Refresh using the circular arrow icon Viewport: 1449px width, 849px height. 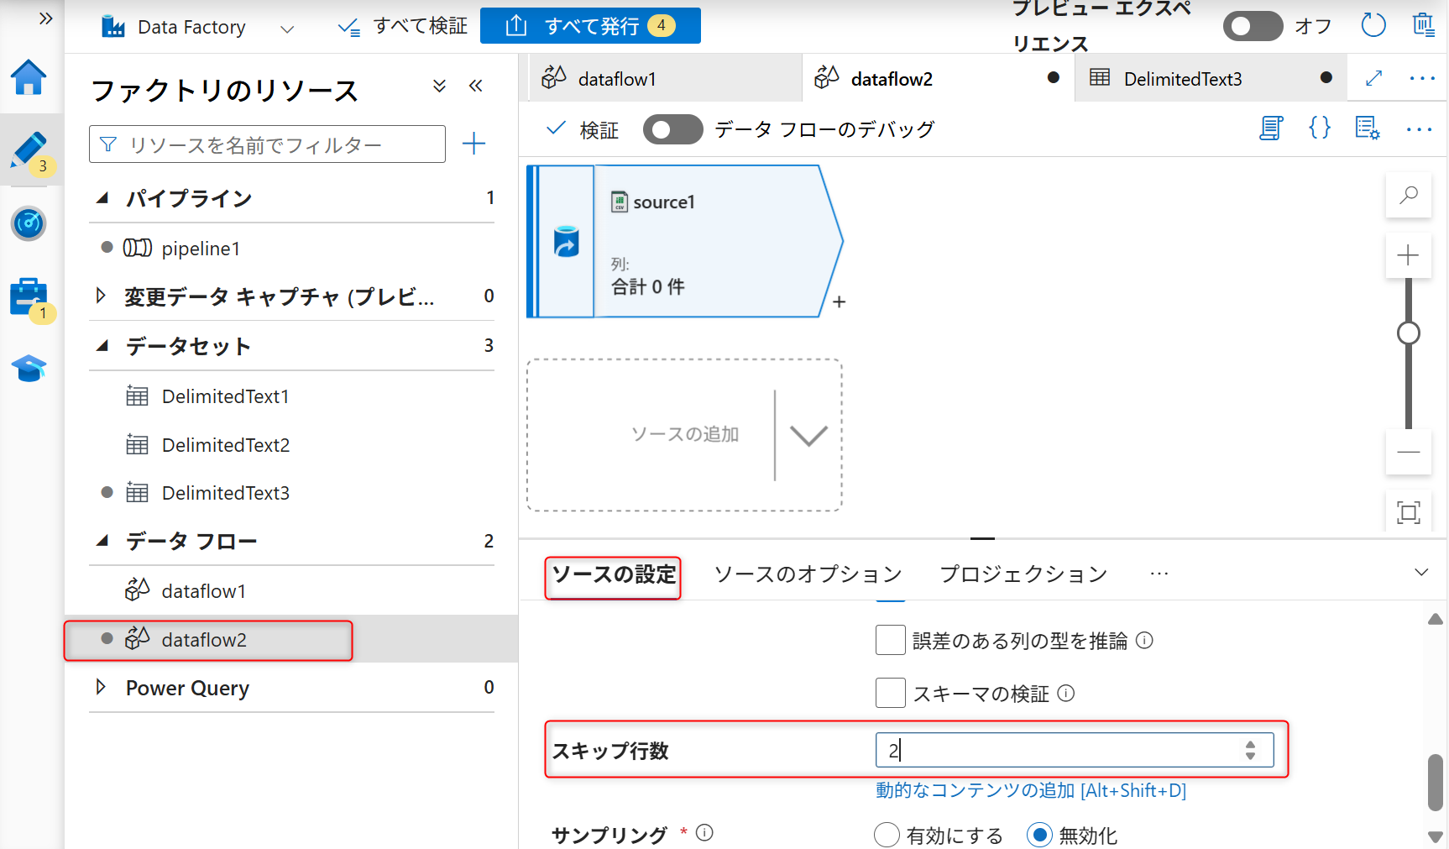pyautogui.click(x=1373, y=25)
